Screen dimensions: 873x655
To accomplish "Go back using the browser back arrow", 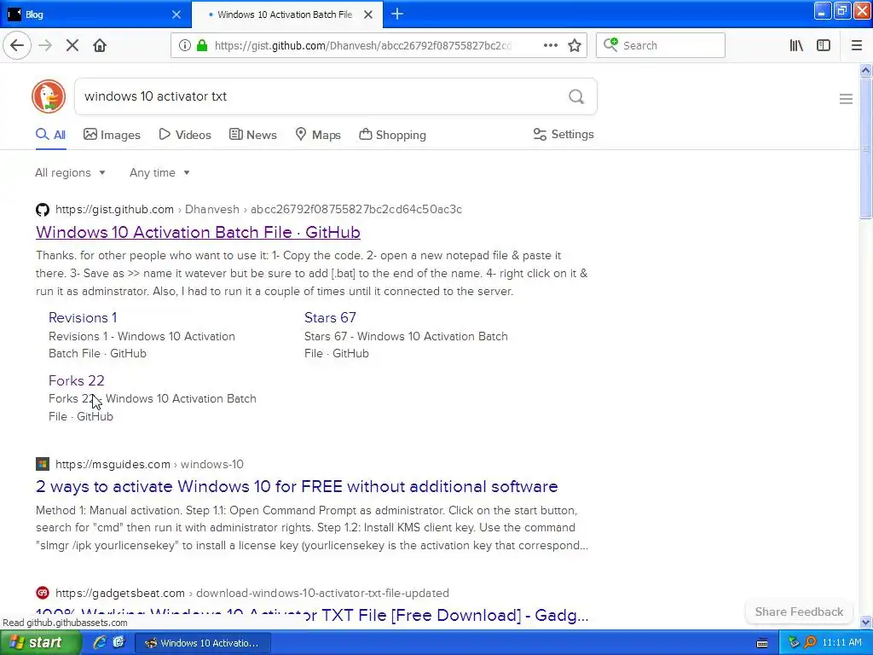I will (17, 46).
